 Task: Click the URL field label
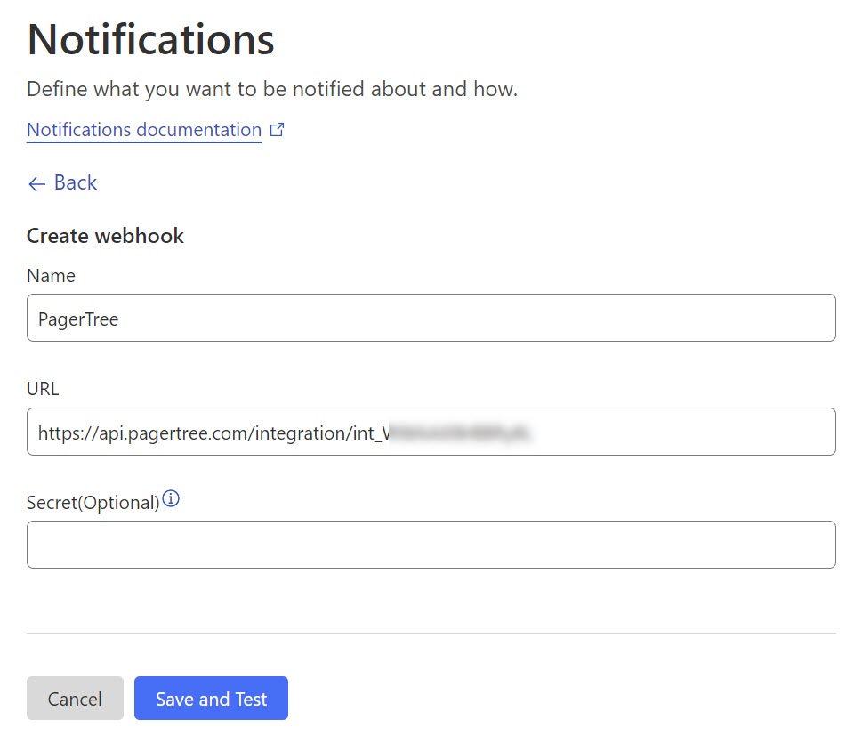[x=43, y=389]
